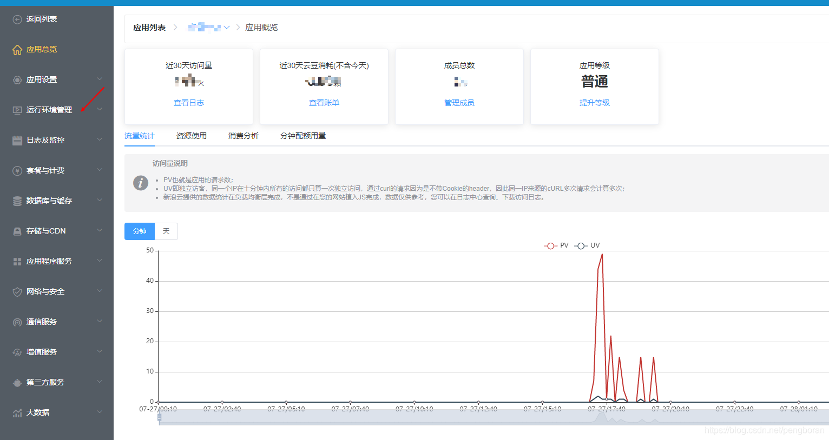The height and width of the screenshot is (440, 829).
Task: Click the 近30天云豆消耗(不含今天) card title
Action: (324, 65)
